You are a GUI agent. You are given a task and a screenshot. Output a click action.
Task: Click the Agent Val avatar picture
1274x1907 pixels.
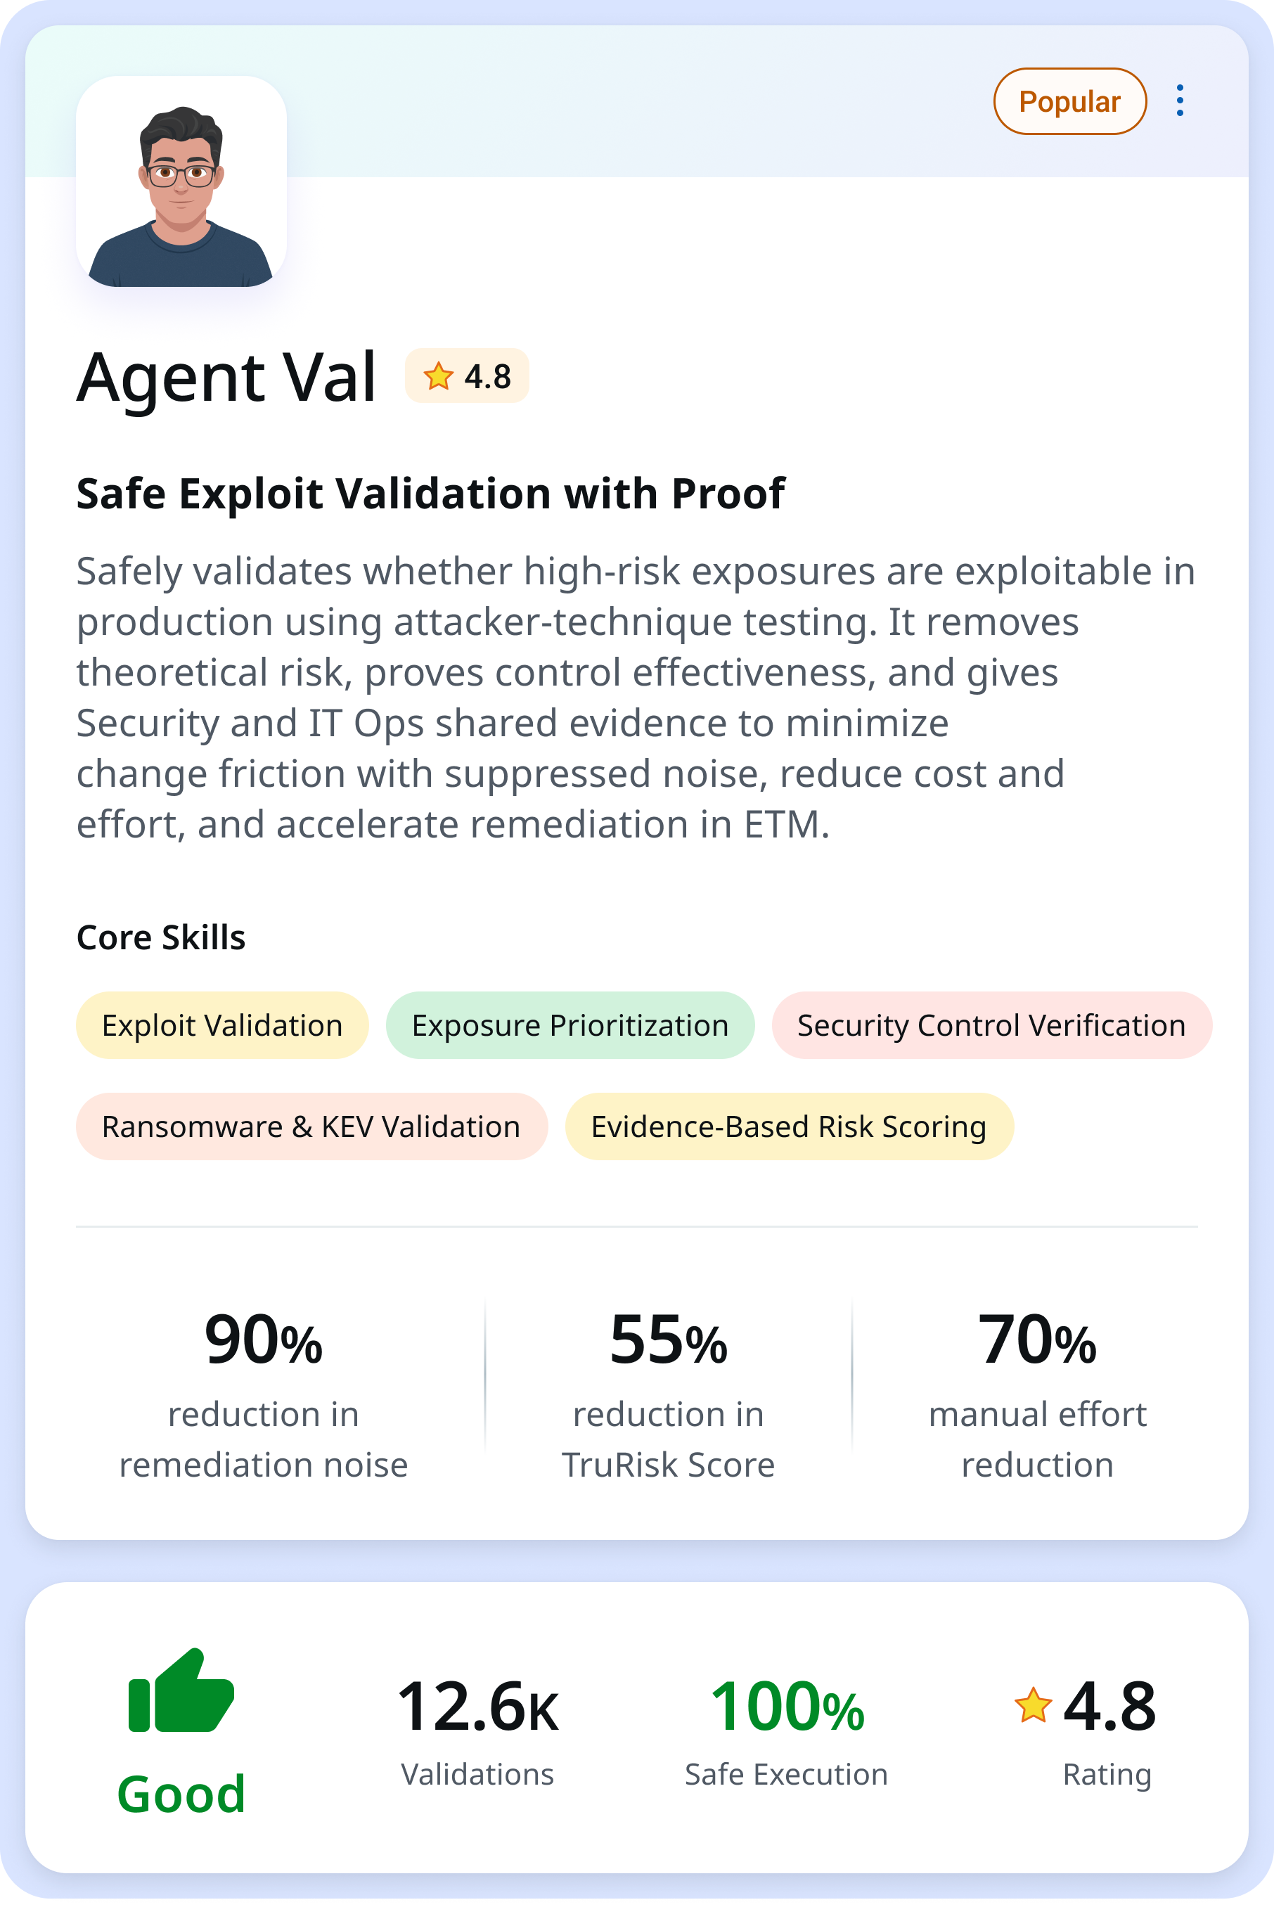tap(181, 181)
